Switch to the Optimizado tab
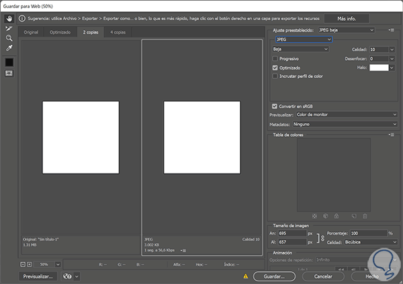 click(x=60, y=32)
